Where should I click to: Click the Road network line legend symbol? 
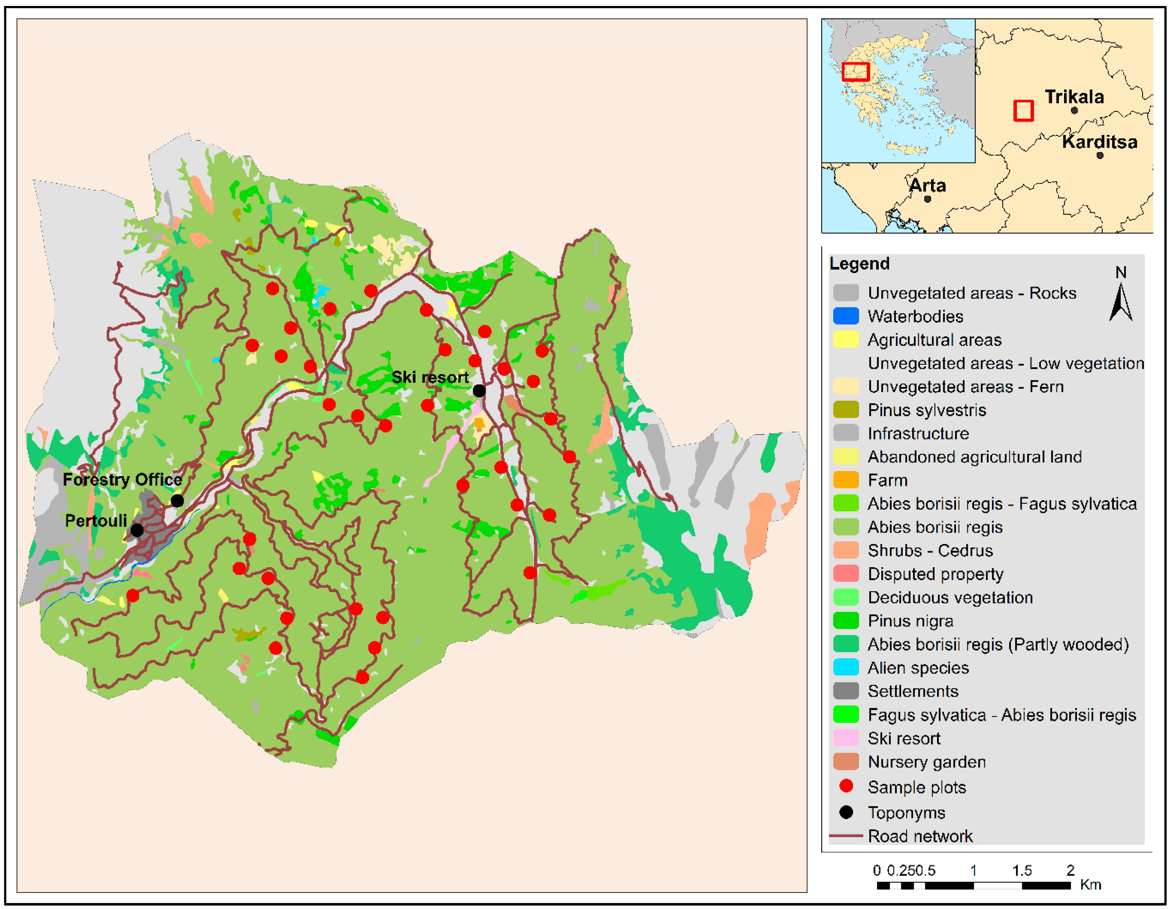845,835
